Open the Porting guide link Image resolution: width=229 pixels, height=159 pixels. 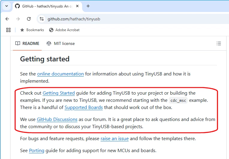pyautogui.click(x=37, y=151)
